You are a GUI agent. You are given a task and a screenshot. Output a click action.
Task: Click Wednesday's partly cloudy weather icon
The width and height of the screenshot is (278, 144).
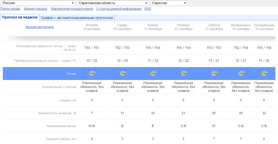tap(123, 73)
